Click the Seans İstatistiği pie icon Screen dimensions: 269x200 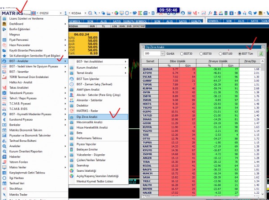tap(72, 171)
